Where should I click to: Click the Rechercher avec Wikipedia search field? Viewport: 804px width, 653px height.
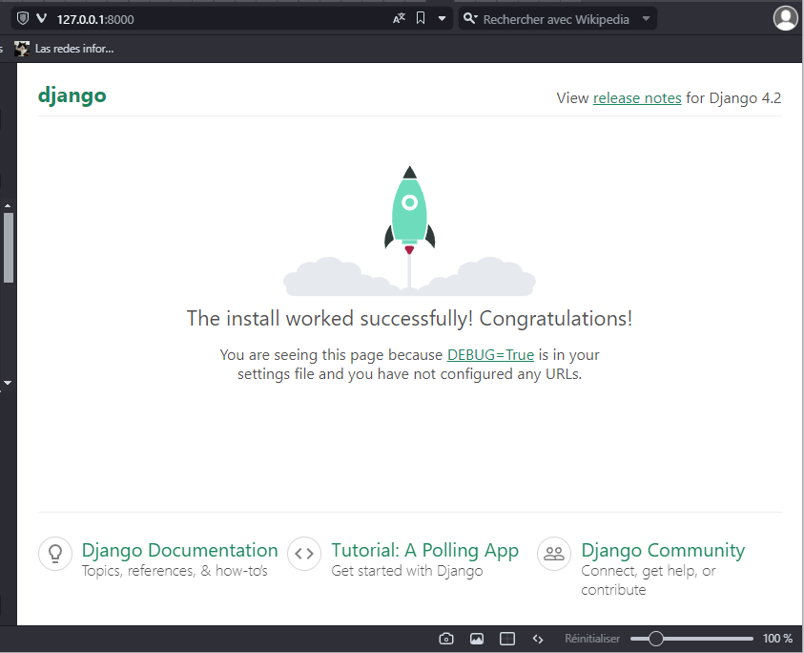click(556, 19)
